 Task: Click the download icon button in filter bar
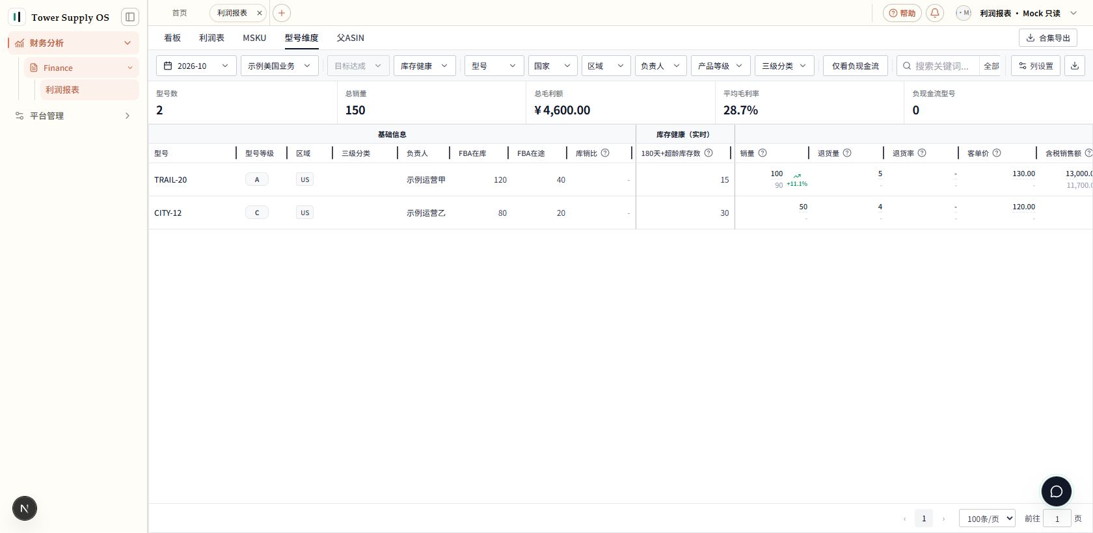coord(1075,66)
